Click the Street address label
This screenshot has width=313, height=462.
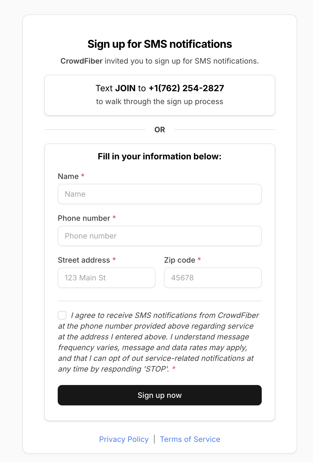point(84,260)
